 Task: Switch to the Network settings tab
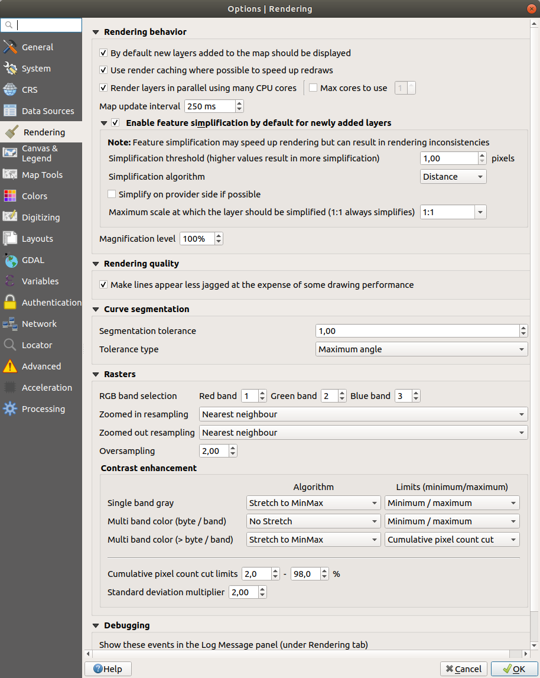pyautogui.click(x=40, y=323)
